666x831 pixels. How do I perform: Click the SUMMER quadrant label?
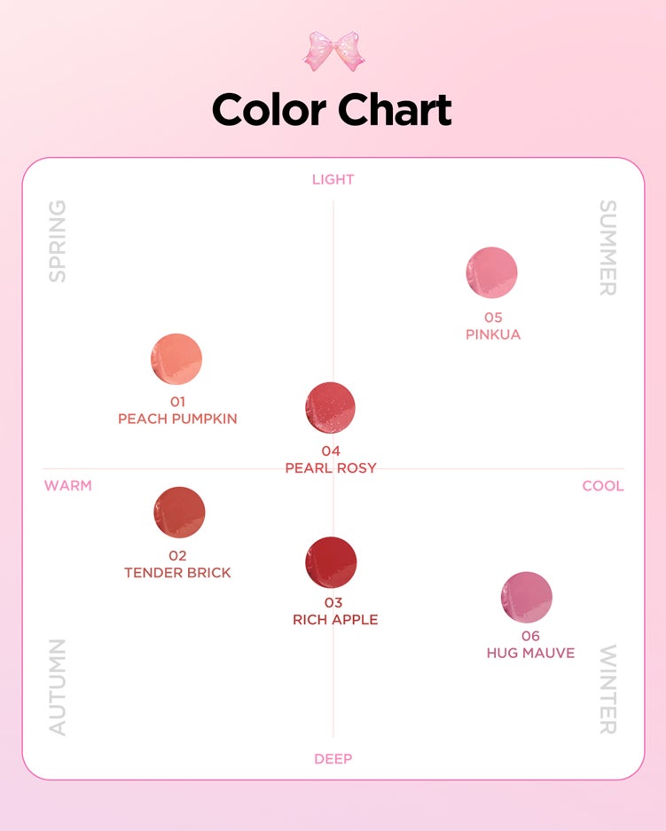coord(607,248)
